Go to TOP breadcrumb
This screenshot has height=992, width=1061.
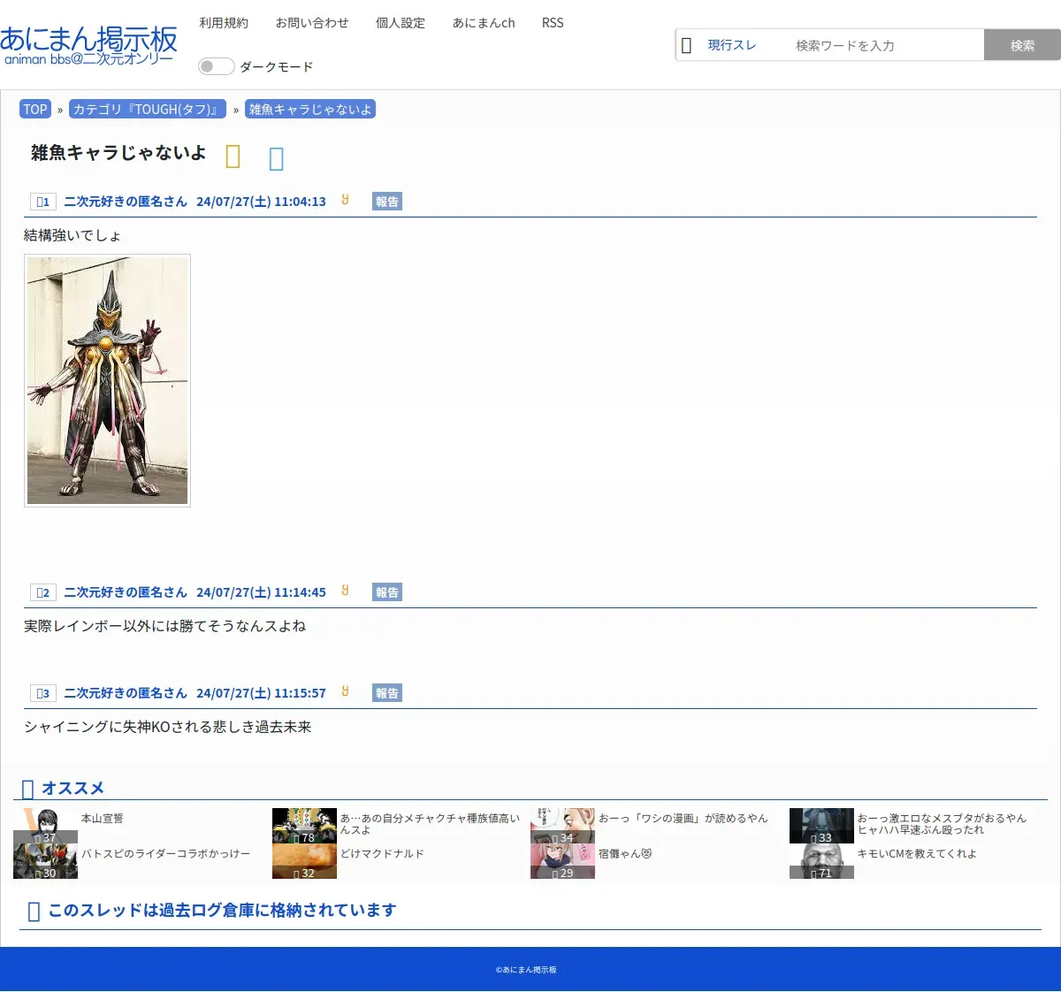pos(35,110)
